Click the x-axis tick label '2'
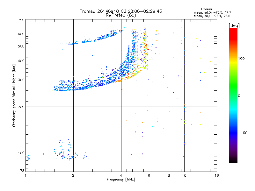 pos(73,175)
